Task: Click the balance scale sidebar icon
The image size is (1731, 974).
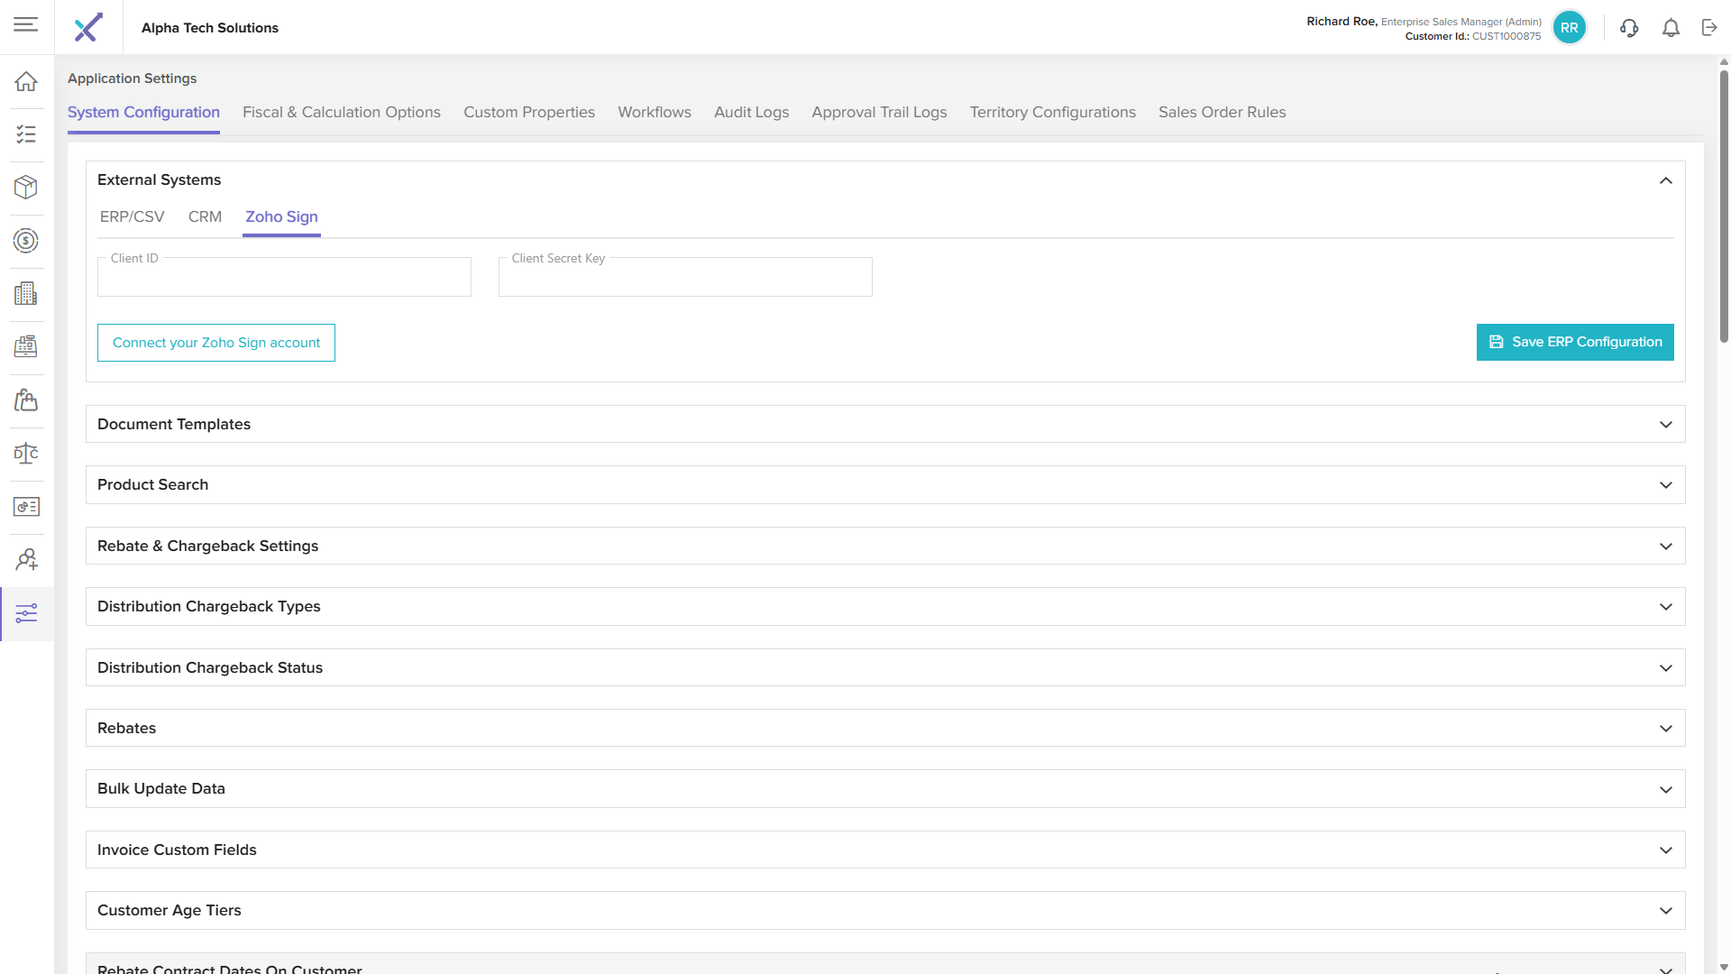Action: tap(26, 453)
